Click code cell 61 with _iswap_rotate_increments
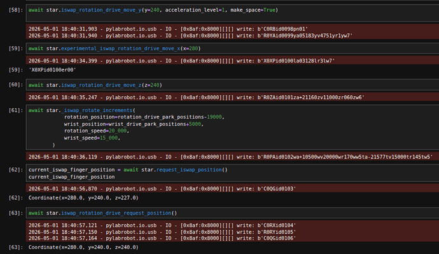The image size is (439, 254). point(232,127)
